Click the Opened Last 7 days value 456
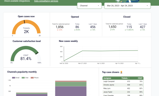The width and height of the screenshot is (159, 96). point(93,27)
